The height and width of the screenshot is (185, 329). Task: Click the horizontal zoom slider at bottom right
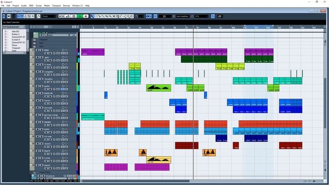tap(314, 181)
